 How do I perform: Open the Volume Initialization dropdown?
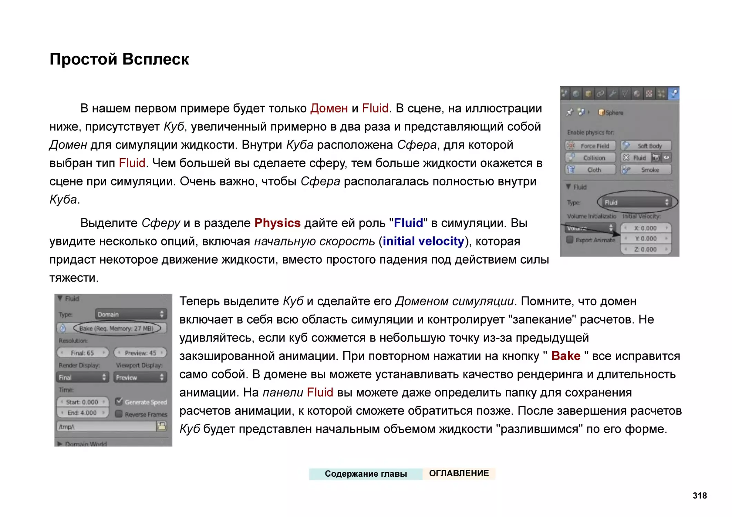(590, 228)
